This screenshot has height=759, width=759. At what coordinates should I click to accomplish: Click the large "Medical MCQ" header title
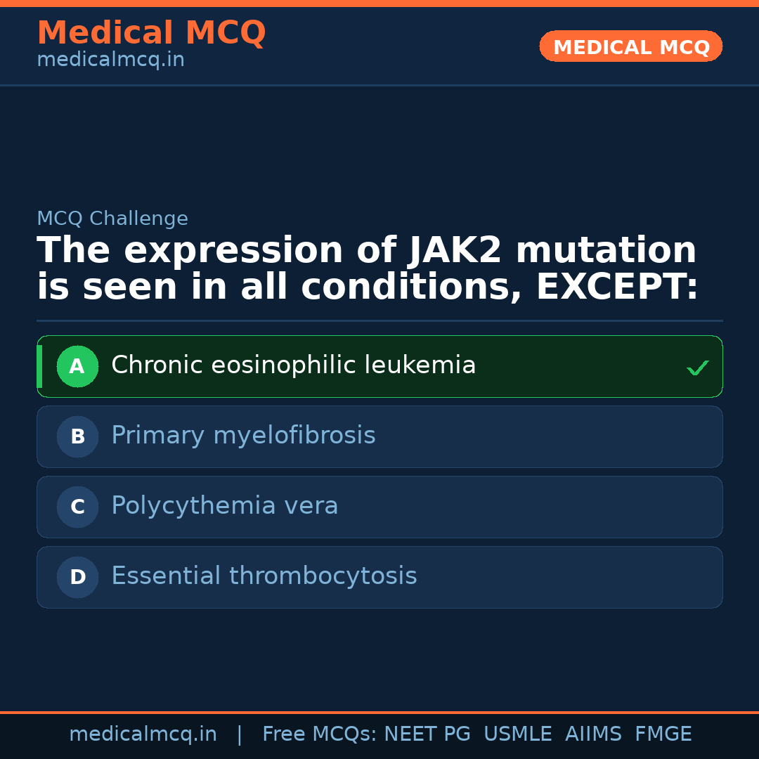click(x=151, y=33)
